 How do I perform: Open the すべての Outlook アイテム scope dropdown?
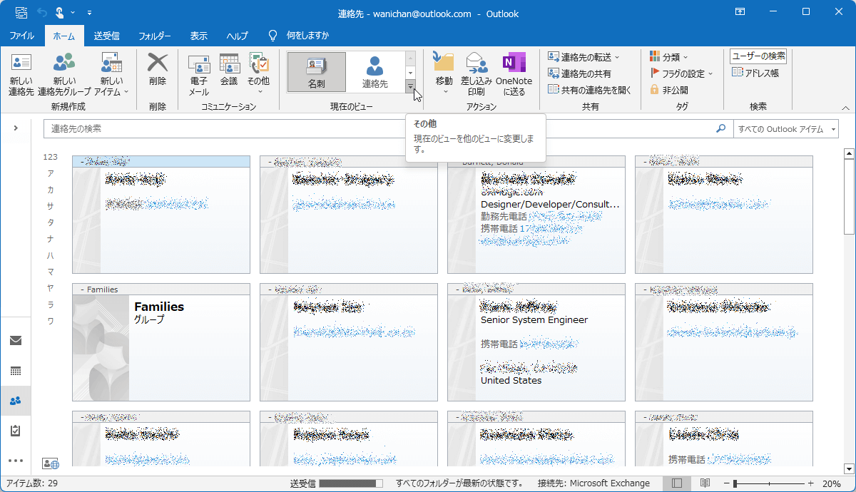tap(785, 129)
